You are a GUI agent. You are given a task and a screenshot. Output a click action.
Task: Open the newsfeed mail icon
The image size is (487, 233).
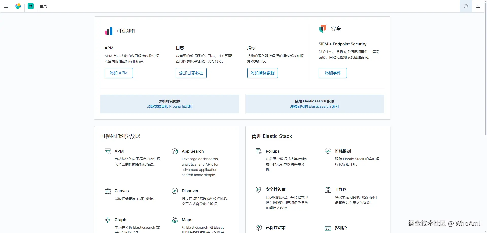(x=478, y=6)
